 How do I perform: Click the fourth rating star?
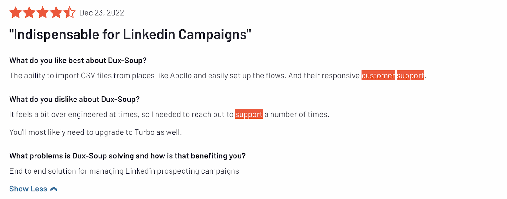(x=56, y=13)
